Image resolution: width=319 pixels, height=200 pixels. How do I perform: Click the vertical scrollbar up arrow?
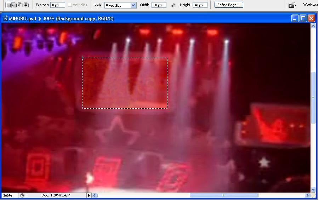tap(313, 26)
